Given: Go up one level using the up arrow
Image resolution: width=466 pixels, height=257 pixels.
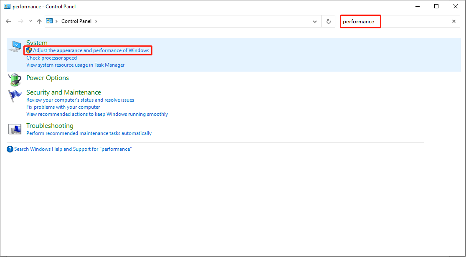Looking at the screenshot, I should (x=39, y=21).
